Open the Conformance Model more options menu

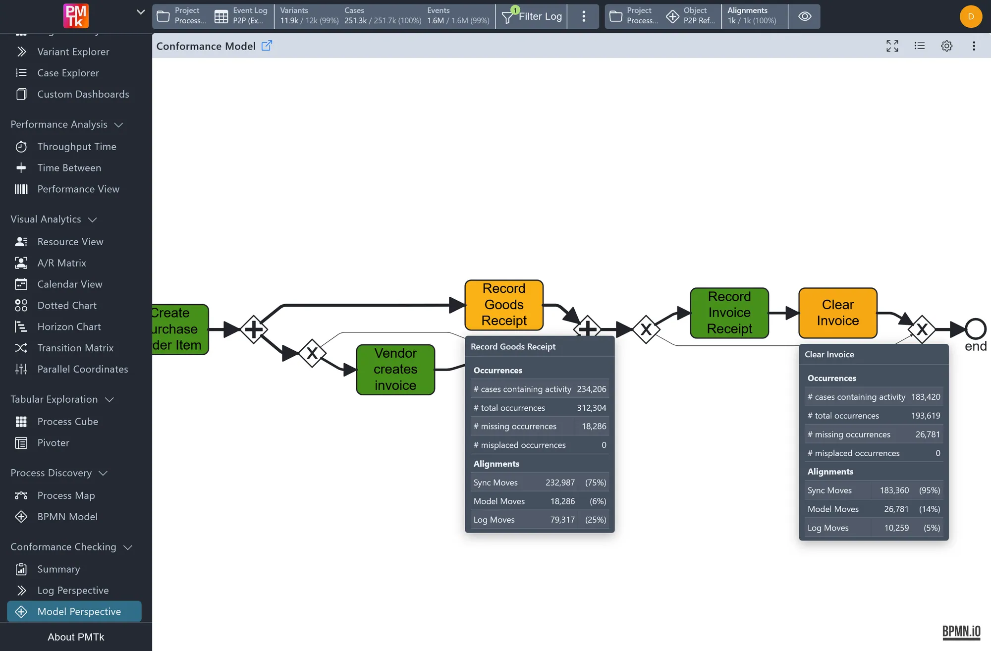[974, 46]
